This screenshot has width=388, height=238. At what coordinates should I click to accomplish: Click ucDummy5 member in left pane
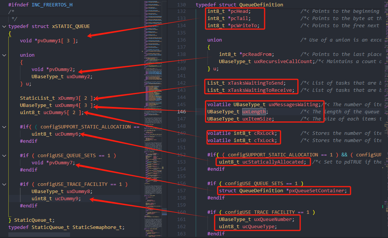55,113
